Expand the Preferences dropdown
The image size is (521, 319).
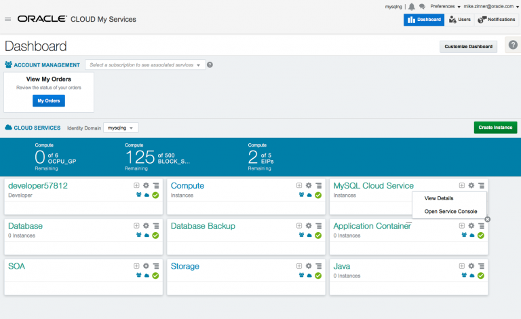445,7
